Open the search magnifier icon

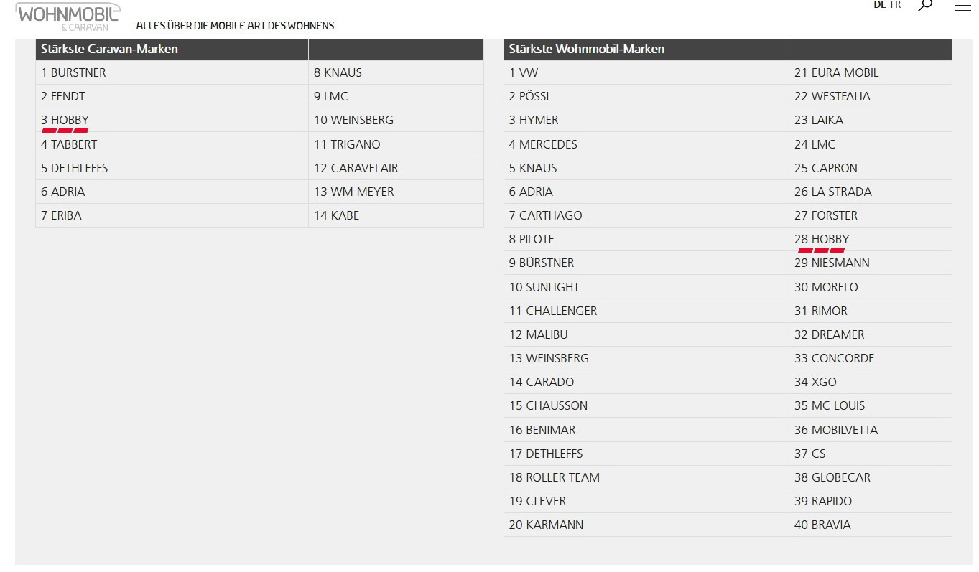coord(925,5)
